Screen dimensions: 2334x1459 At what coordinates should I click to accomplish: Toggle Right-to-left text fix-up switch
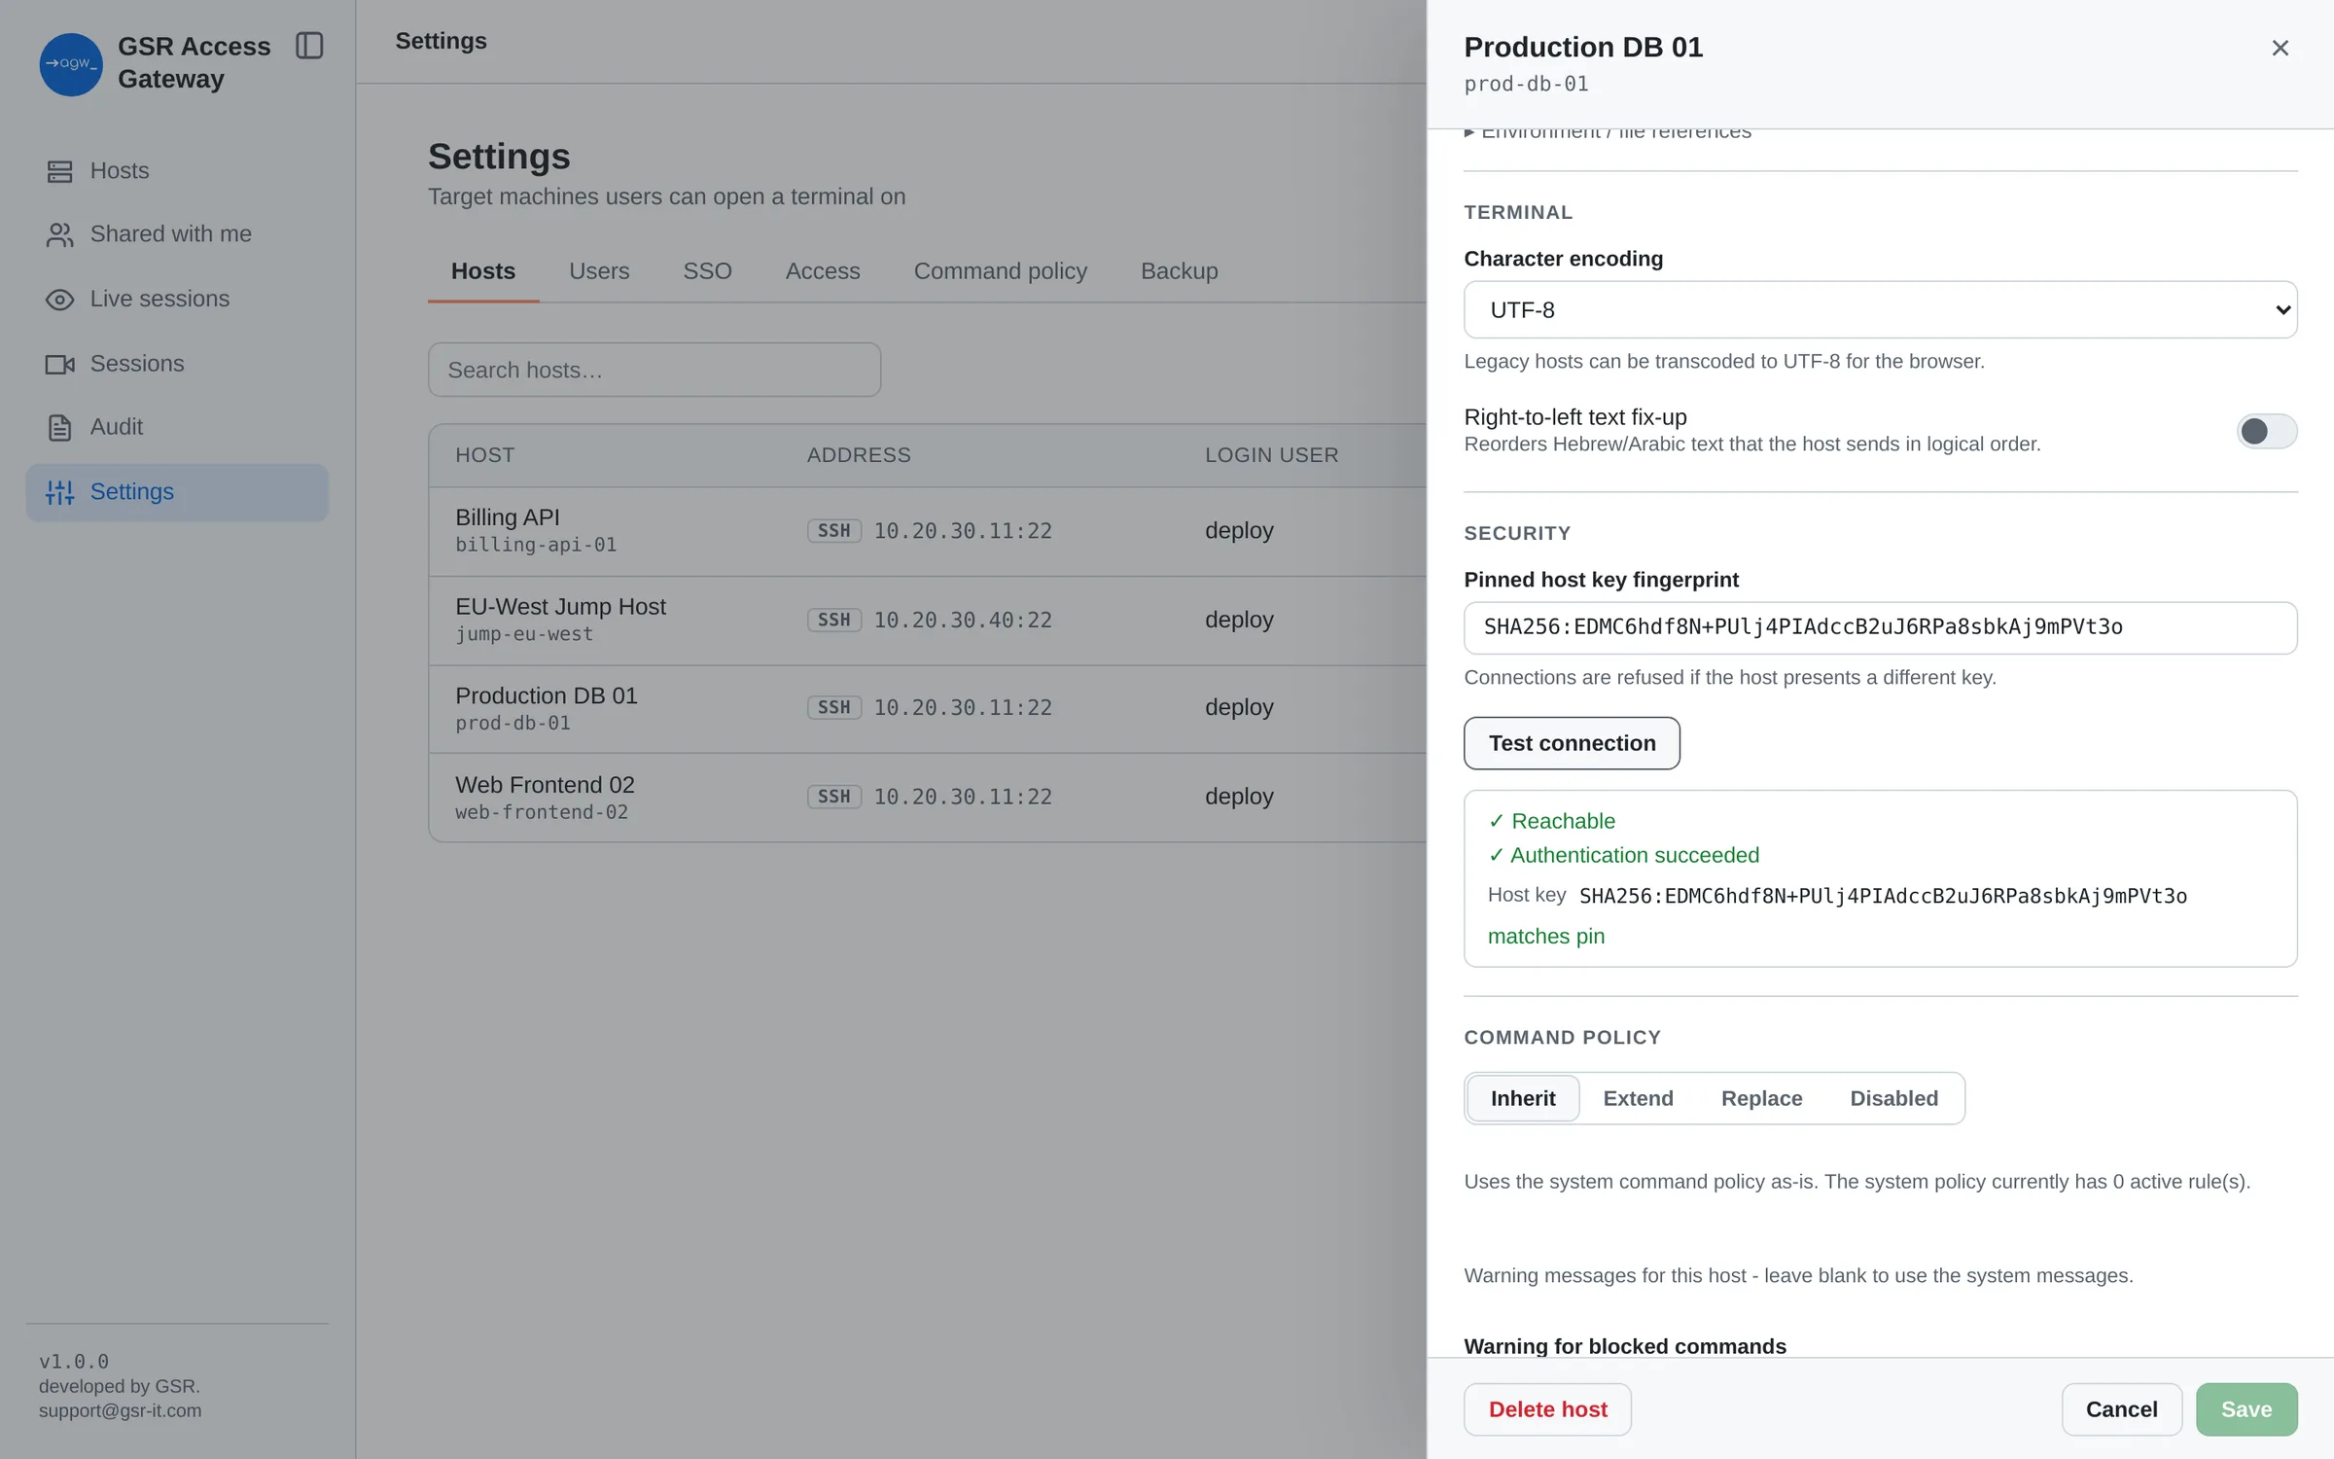tap(2266, 431)
